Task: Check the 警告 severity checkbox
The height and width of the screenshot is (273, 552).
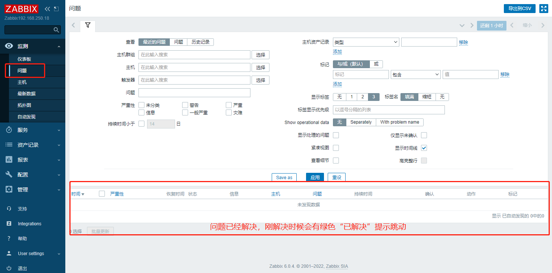Action: 185,105
